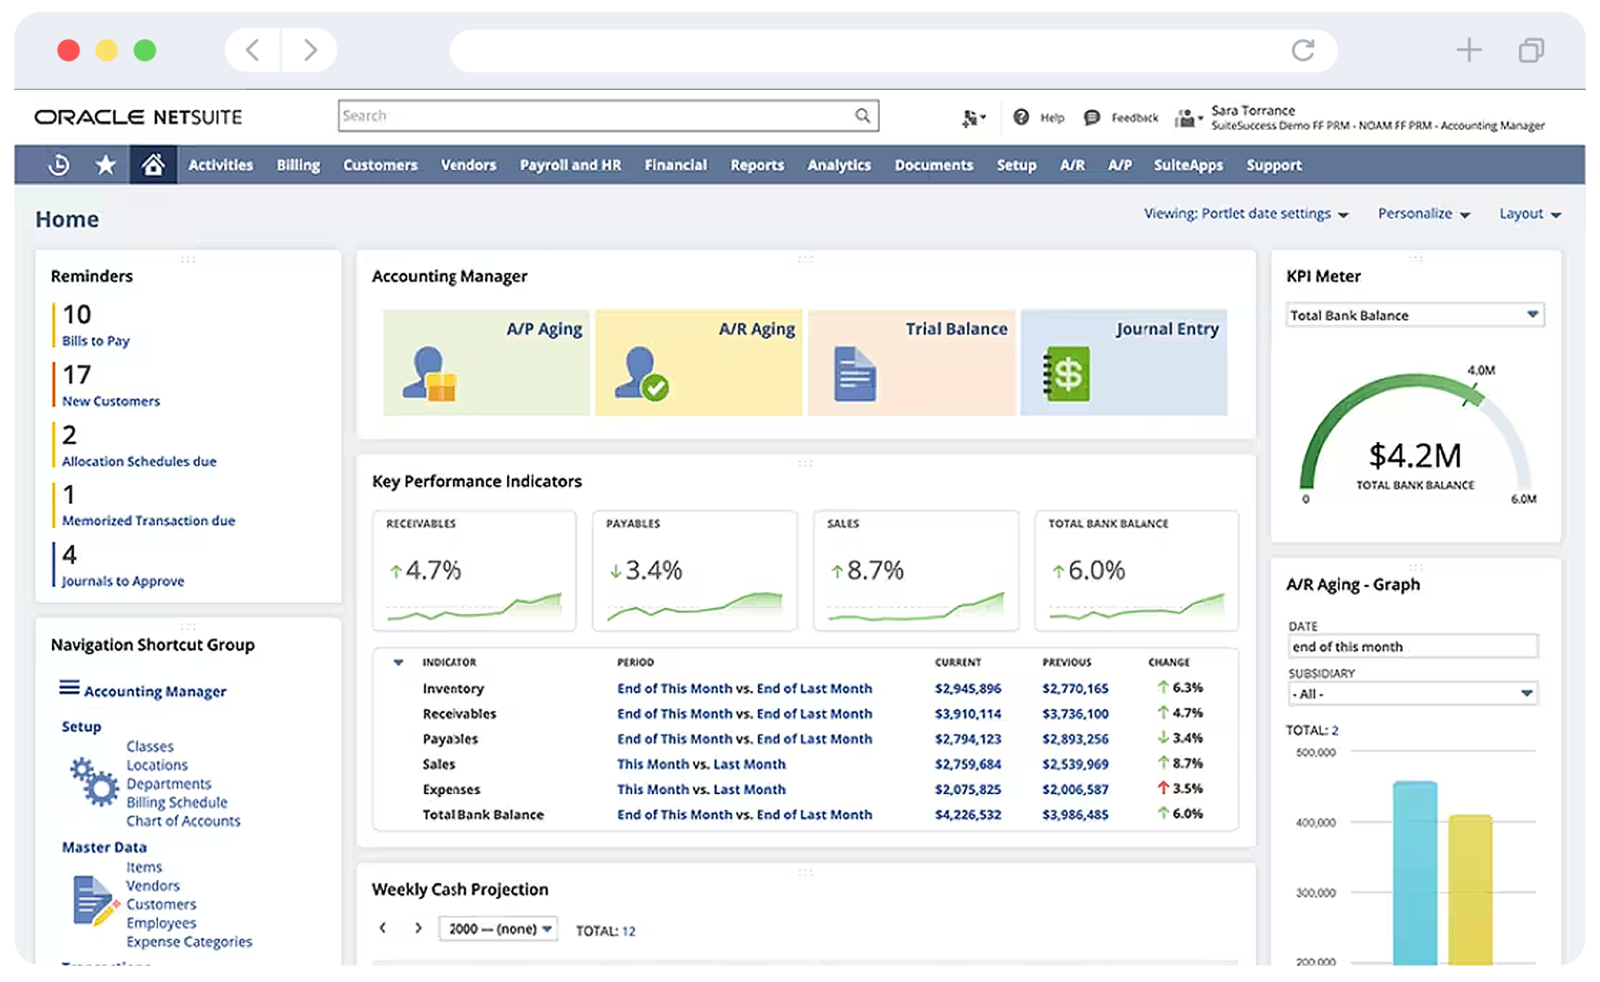Open the favorites star icon

(105, 165)
